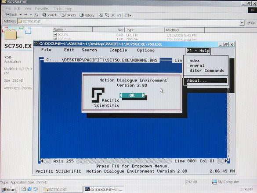Toggle the Folders pane button
The height and width of the screenshot is (193, 257).
(68, 15)
